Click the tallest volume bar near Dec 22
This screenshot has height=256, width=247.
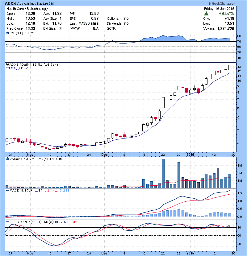coord(163,173)
